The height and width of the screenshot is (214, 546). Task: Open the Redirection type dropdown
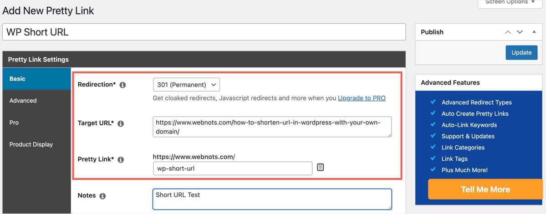tap(187, 85)
